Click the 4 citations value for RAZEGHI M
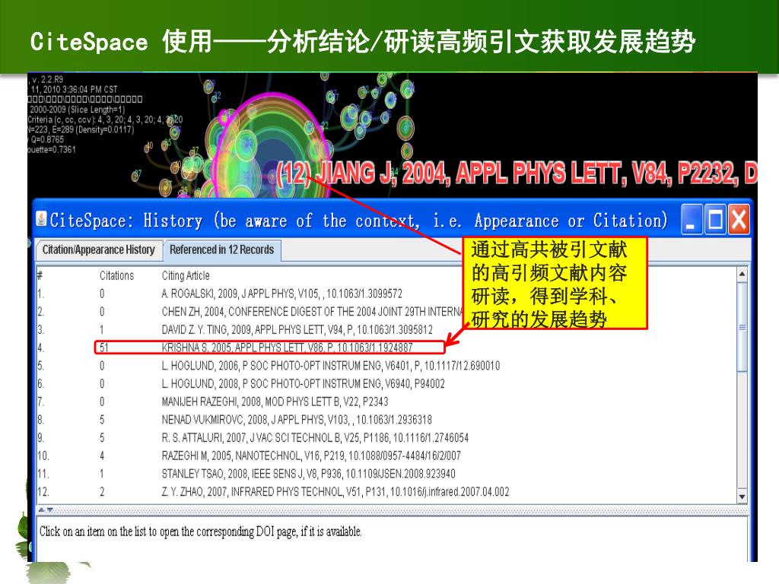The image size is (779, 584). [x=102, y=456]
